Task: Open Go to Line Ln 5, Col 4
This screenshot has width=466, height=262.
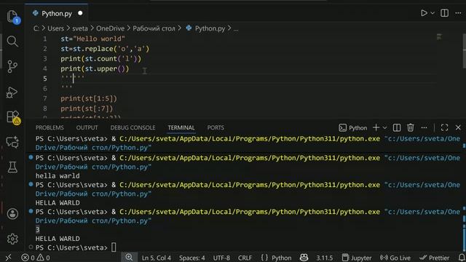Action: (157, 258)
